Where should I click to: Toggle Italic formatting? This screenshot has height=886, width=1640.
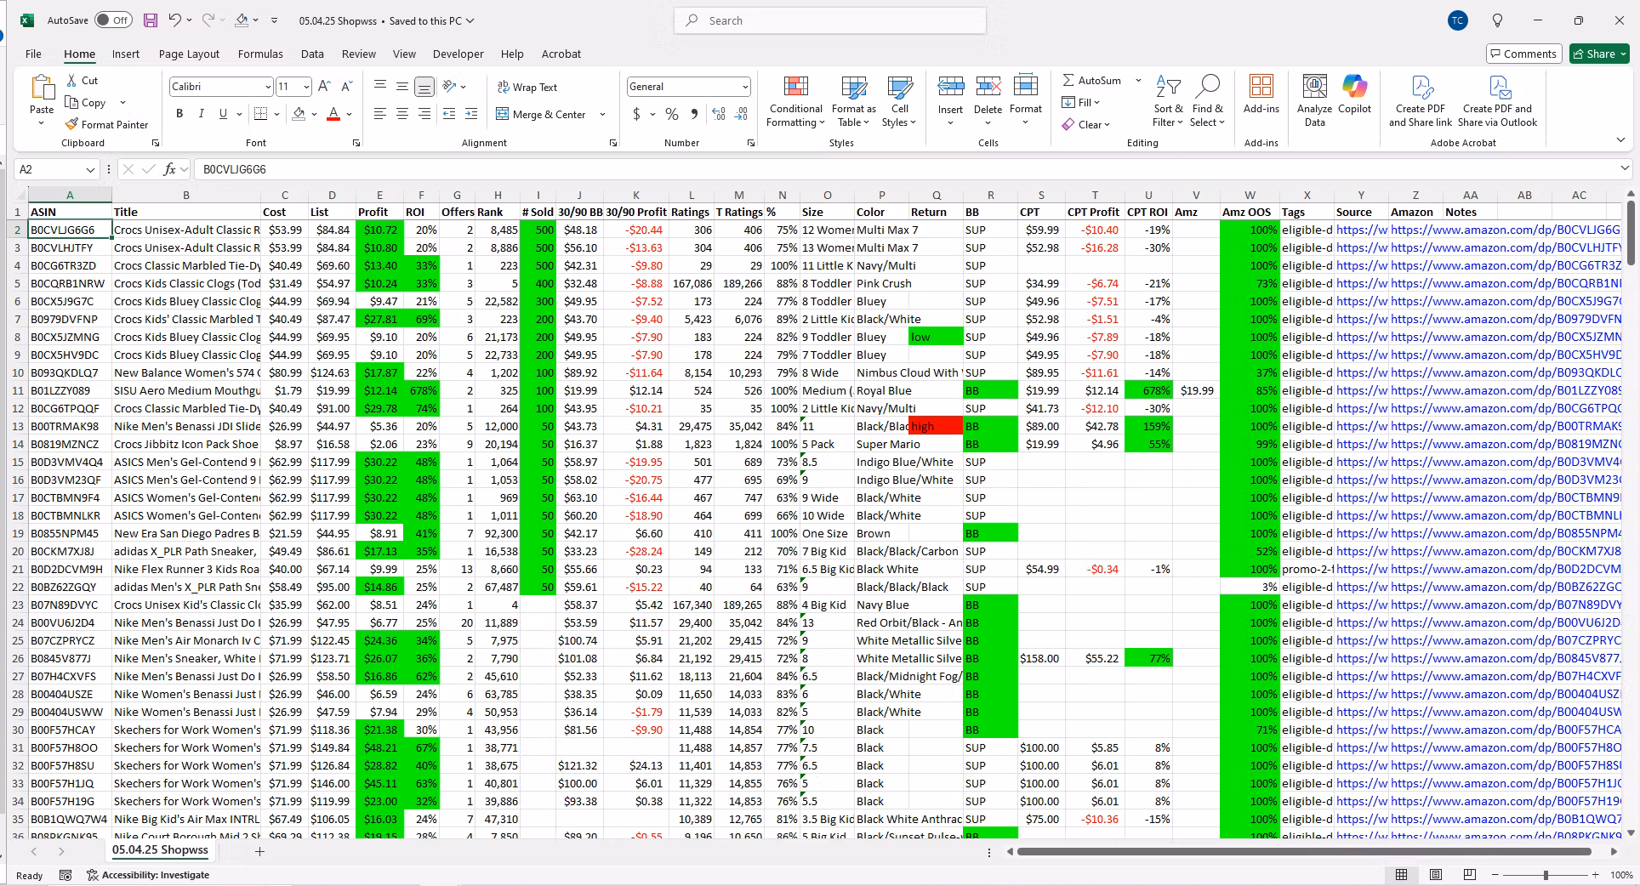point(201,114)
